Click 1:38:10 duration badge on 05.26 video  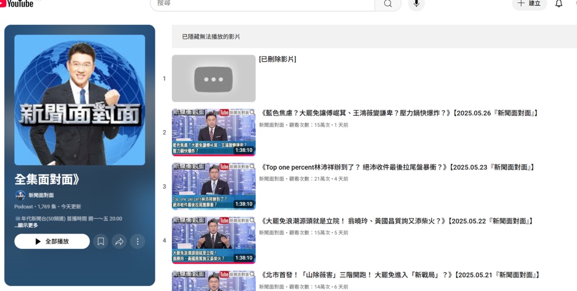[x=243, y=150]
